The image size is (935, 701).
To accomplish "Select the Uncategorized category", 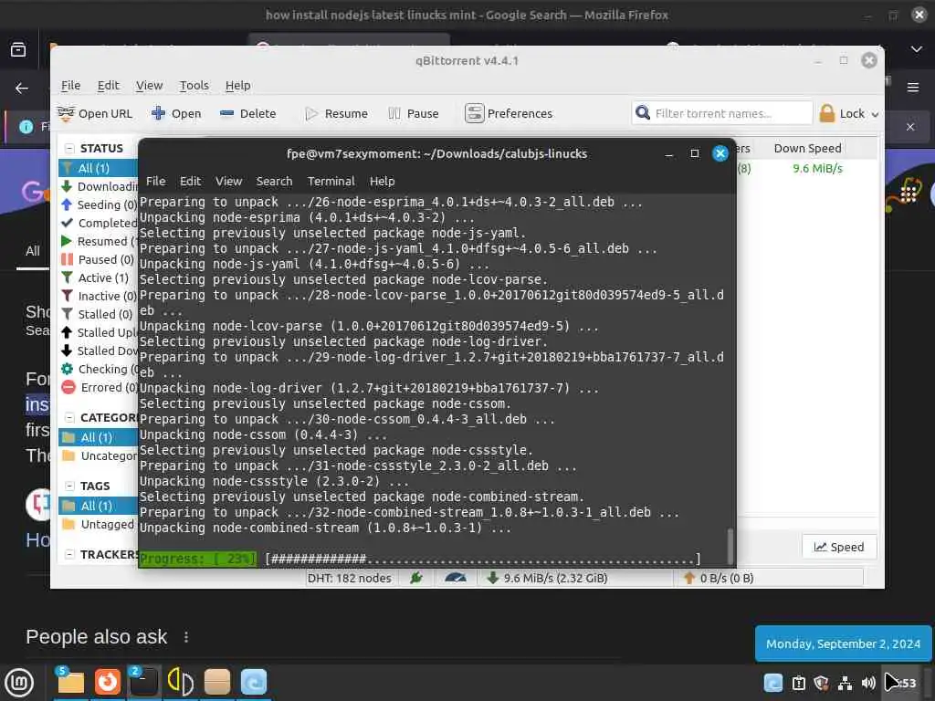I will tap(99, 456).
